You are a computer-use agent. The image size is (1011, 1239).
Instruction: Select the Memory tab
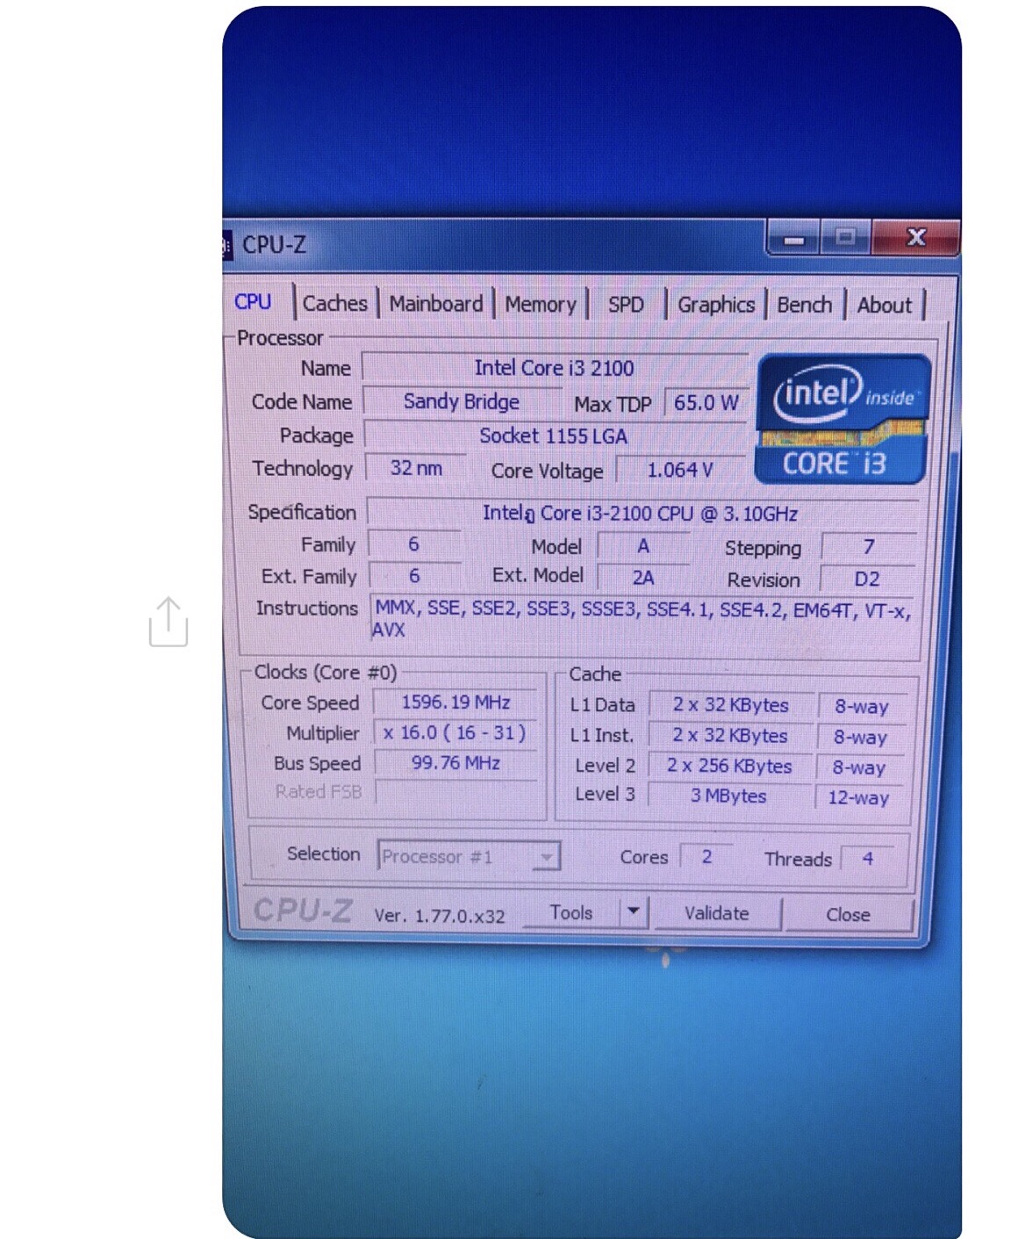[x=540, y=305]
